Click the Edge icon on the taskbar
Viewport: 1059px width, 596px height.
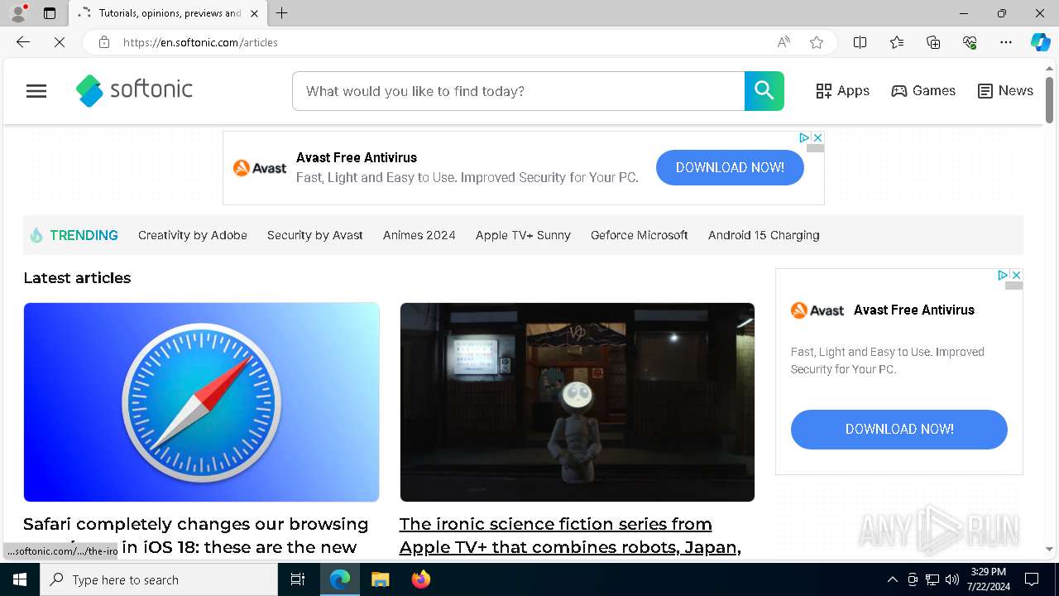(x=340, y=579)
